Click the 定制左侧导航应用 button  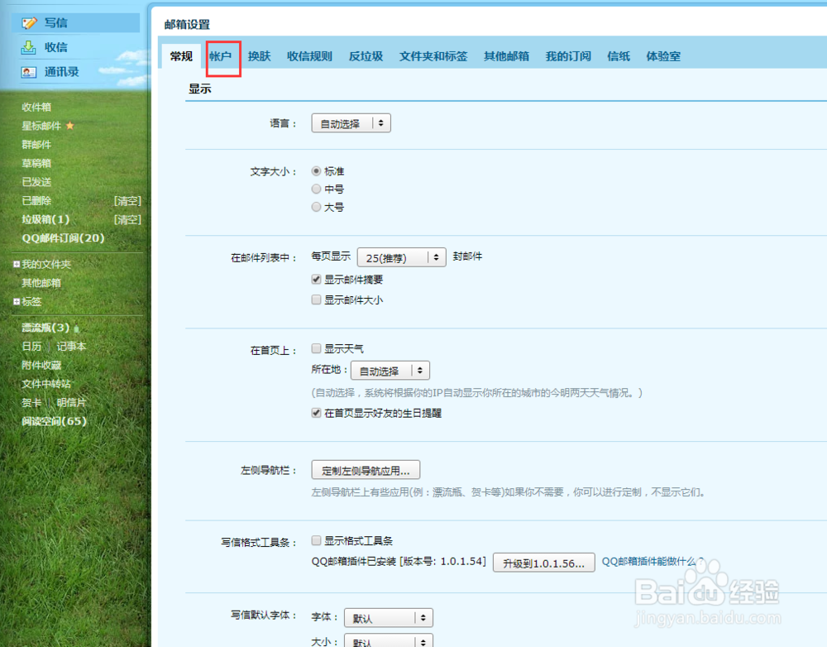[365, 469]
